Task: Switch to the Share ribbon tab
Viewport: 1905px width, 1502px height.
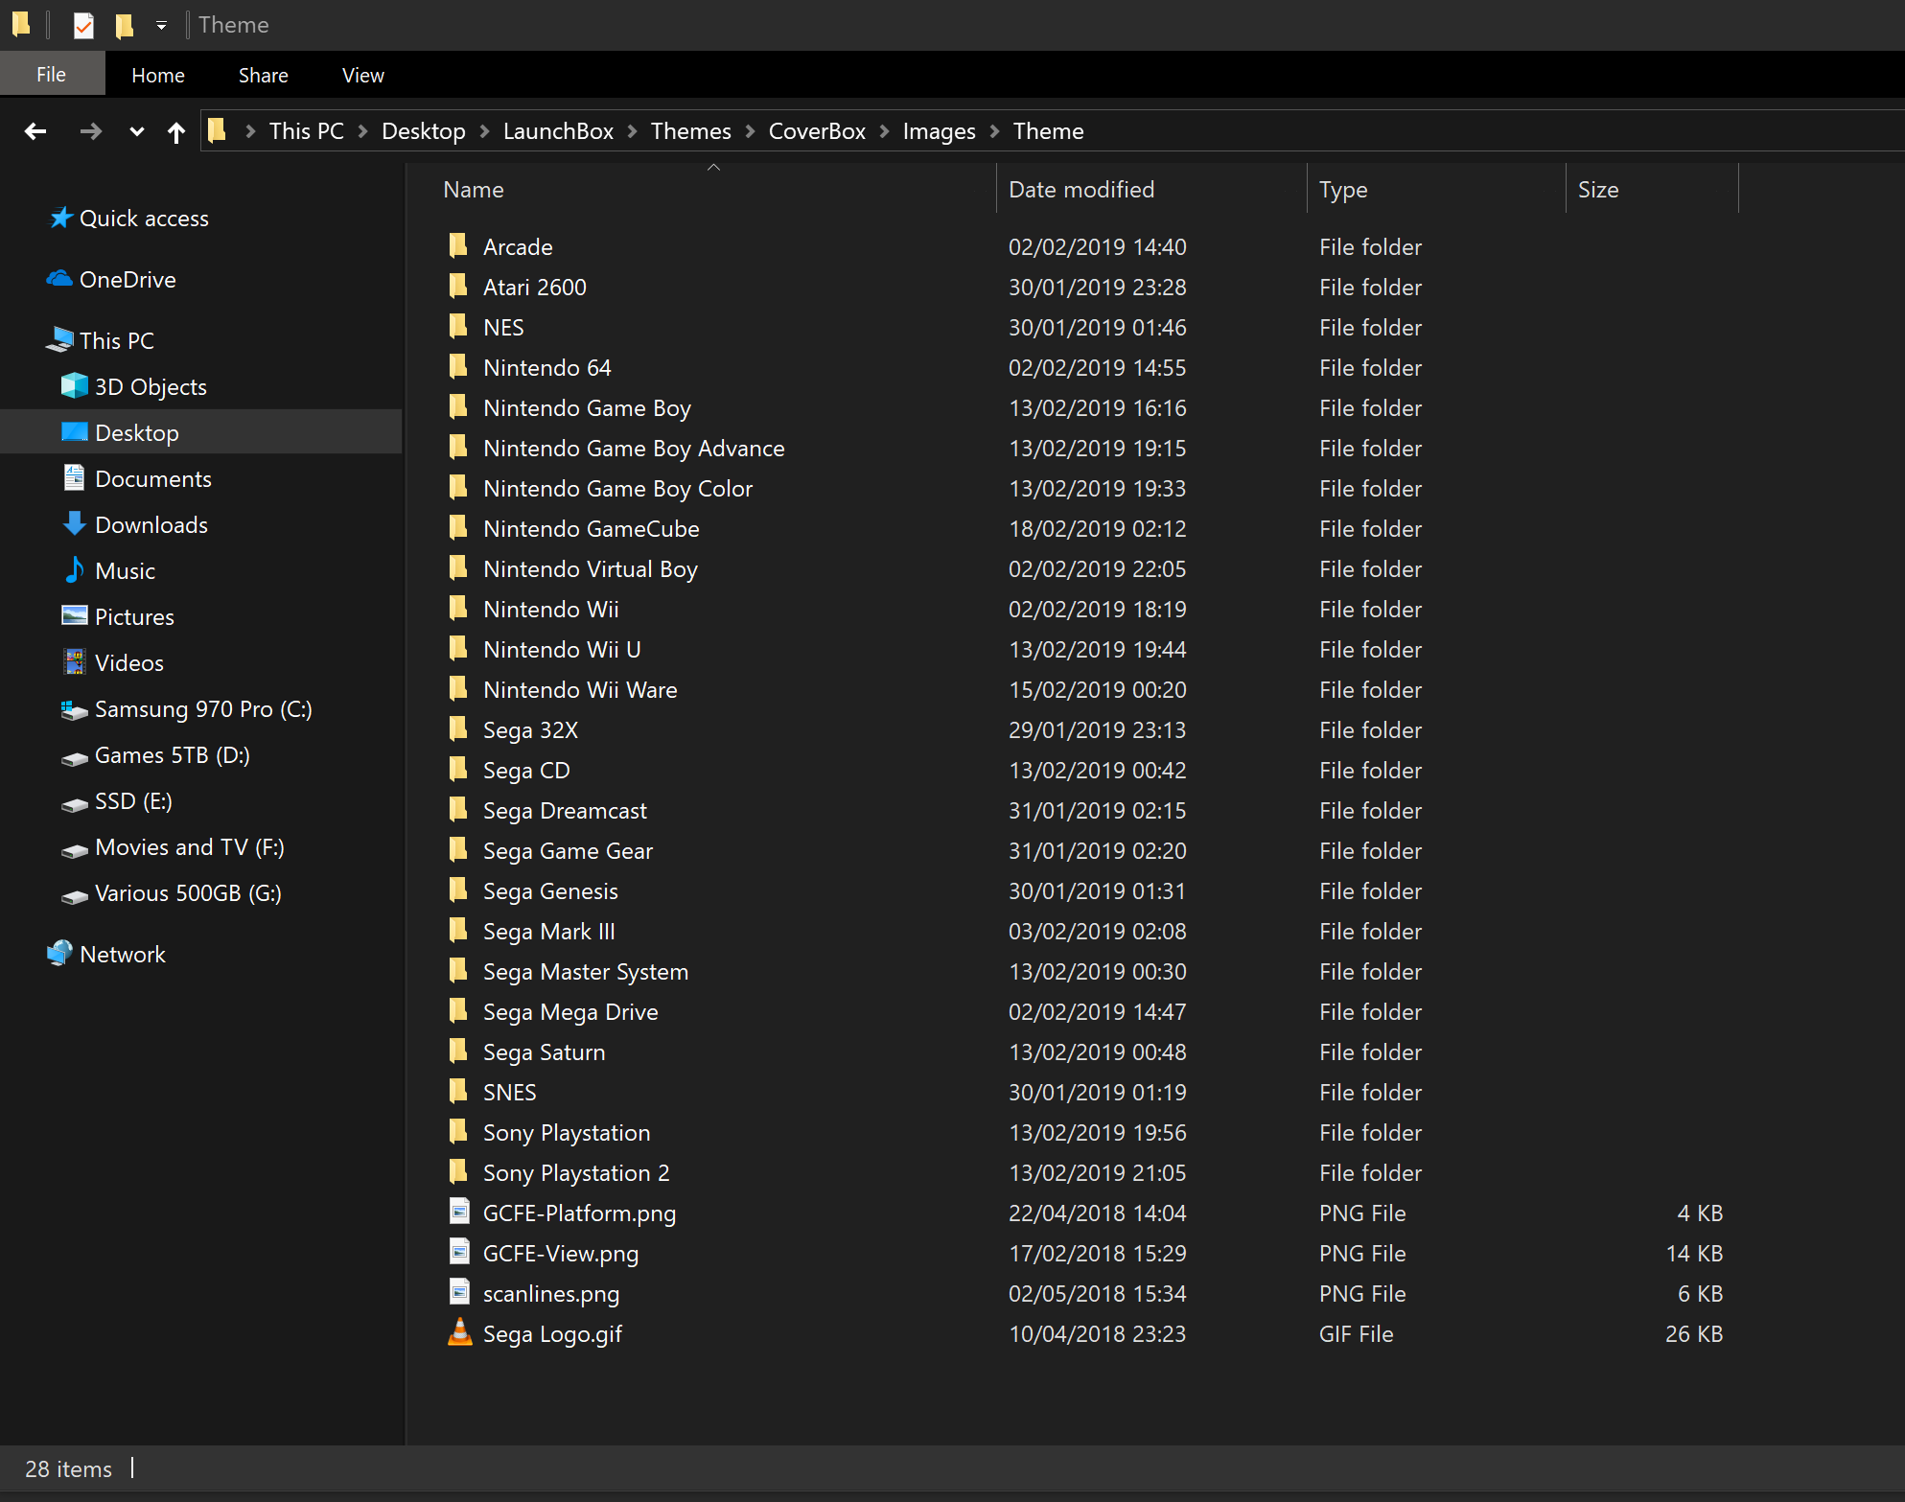Action: pos(263,75)
